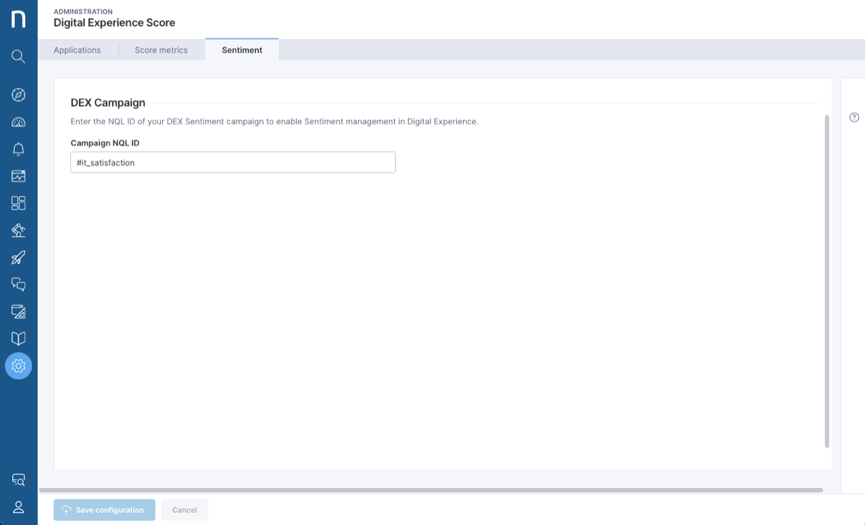Click the Nexthink logo icon
Screen dimensions: 865x525
coord(18,19)
